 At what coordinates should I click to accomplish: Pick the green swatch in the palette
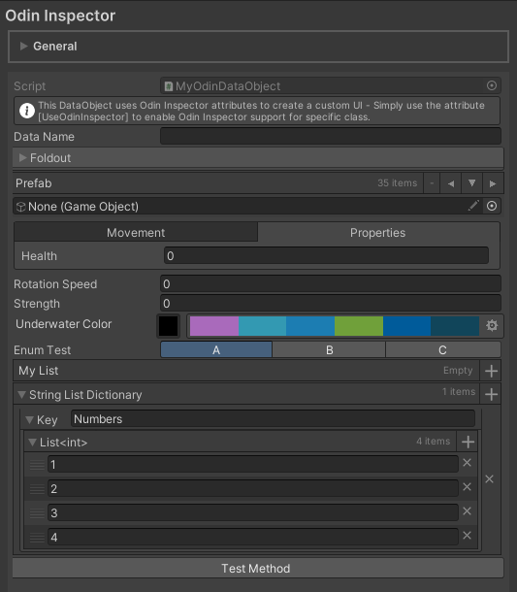[x=359, y=326]
